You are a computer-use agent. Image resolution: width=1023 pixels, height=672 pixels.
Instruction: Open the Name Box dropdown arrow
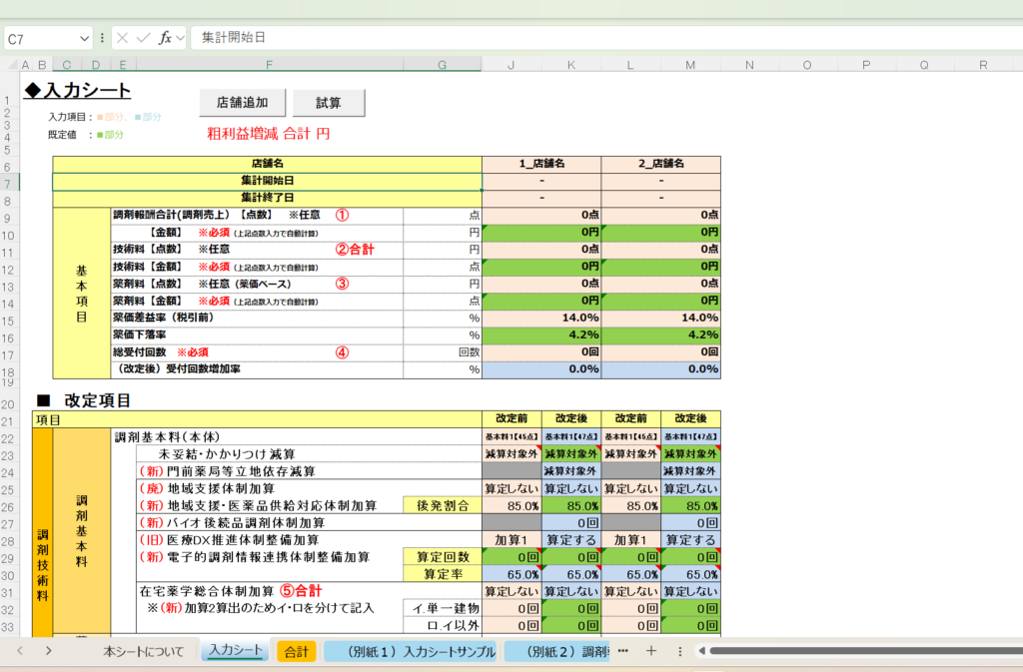point(85,38)
